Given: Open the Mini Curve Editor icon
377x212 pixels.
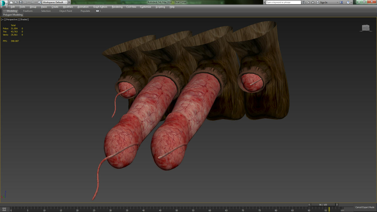Looking at the screenshot, I should pyautogui.click(x=4, y=209).
